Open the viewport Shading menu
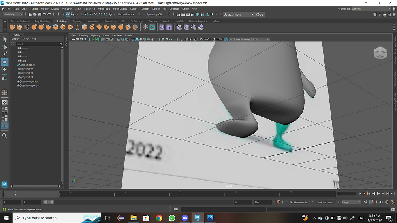This screenshot has width=397, height=223. tap(83, 36)
